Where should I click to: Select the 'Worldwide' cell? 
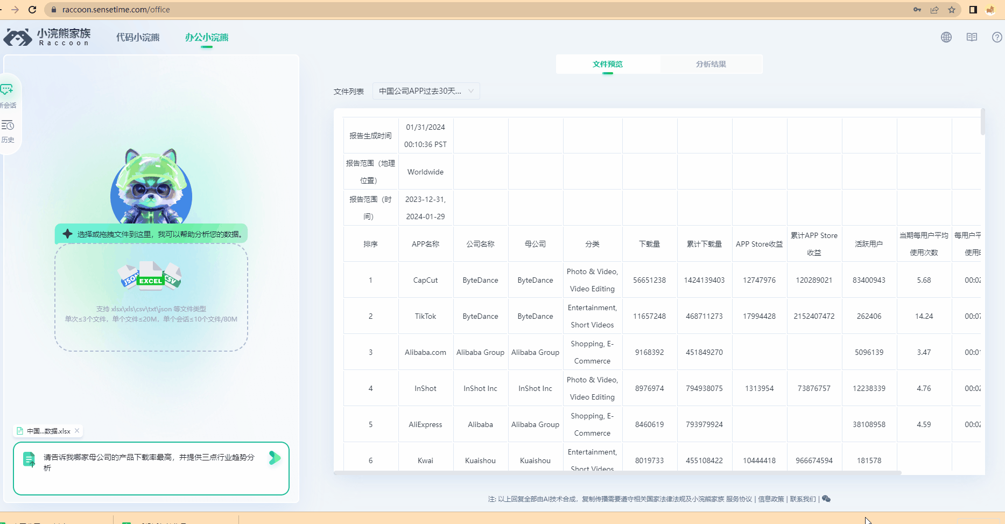425,172
